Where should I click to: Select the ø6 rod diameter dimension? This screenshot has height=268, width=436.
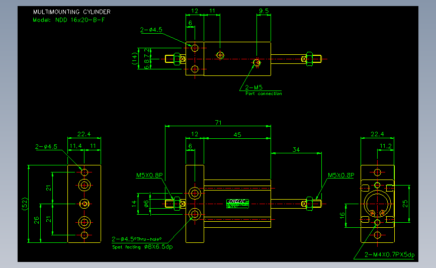pos(146,204)
